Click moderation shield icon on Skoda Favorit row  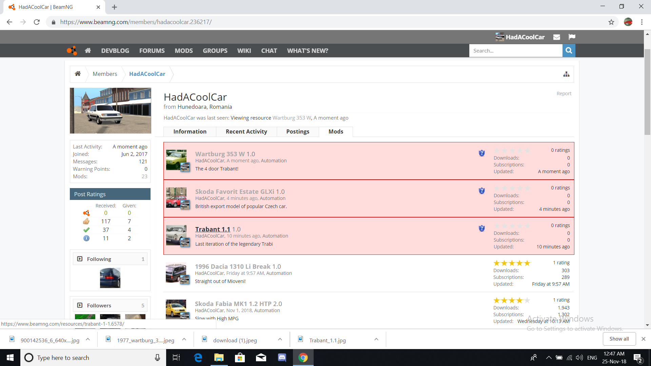tap(481, 191)
